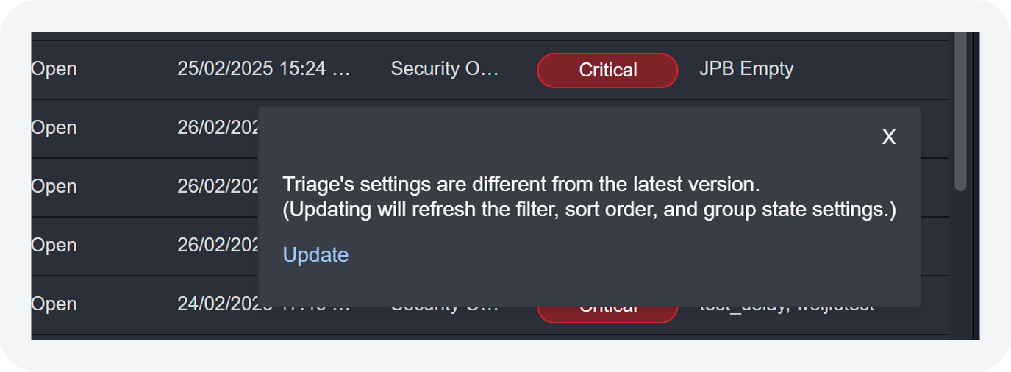Screen dimensions: 1011x372
Task: Click Open status in the third 26/02 row
Action: click(x=54, y=246)
